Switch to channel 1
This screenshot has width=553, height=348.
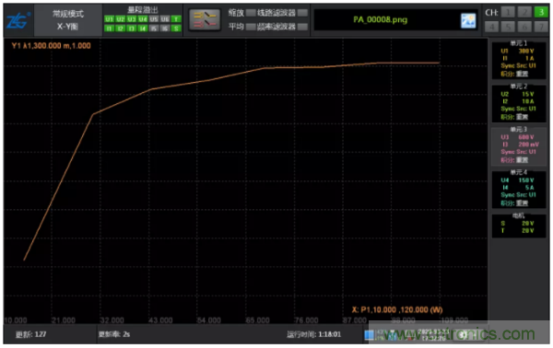(508, 12)
